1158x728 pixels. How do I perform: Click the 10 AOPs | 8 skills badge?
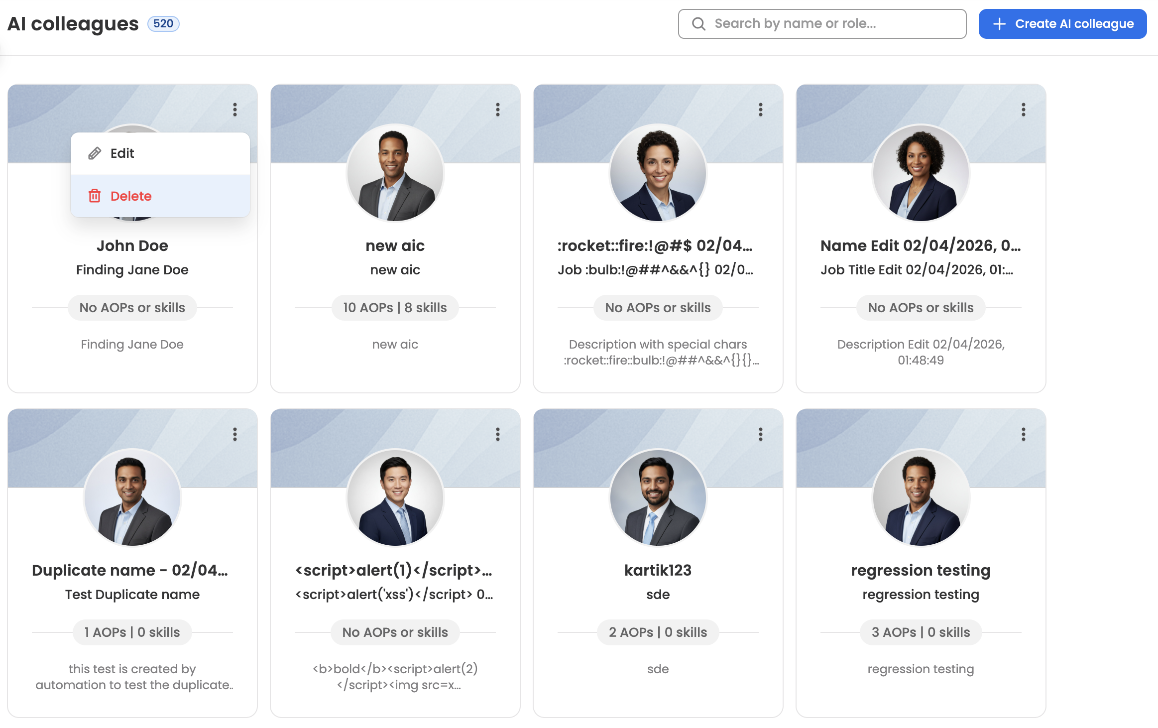click(x=395, y=308)
